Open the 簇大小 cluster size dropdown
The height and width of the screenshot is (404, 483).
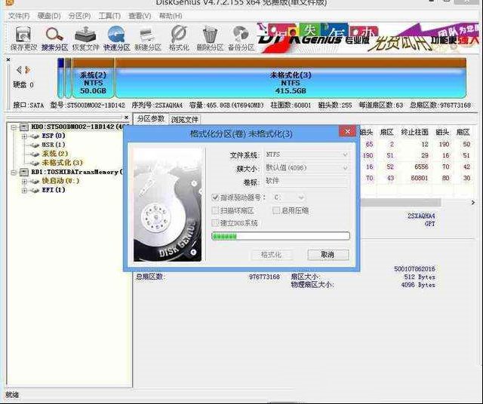coord(307,168)
